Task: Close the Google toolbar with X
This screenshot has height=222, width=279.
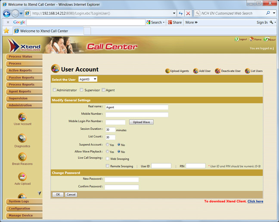Action: [8, 22]
